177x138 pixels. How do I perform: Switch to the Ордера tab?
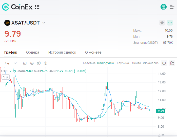point(33,52)
